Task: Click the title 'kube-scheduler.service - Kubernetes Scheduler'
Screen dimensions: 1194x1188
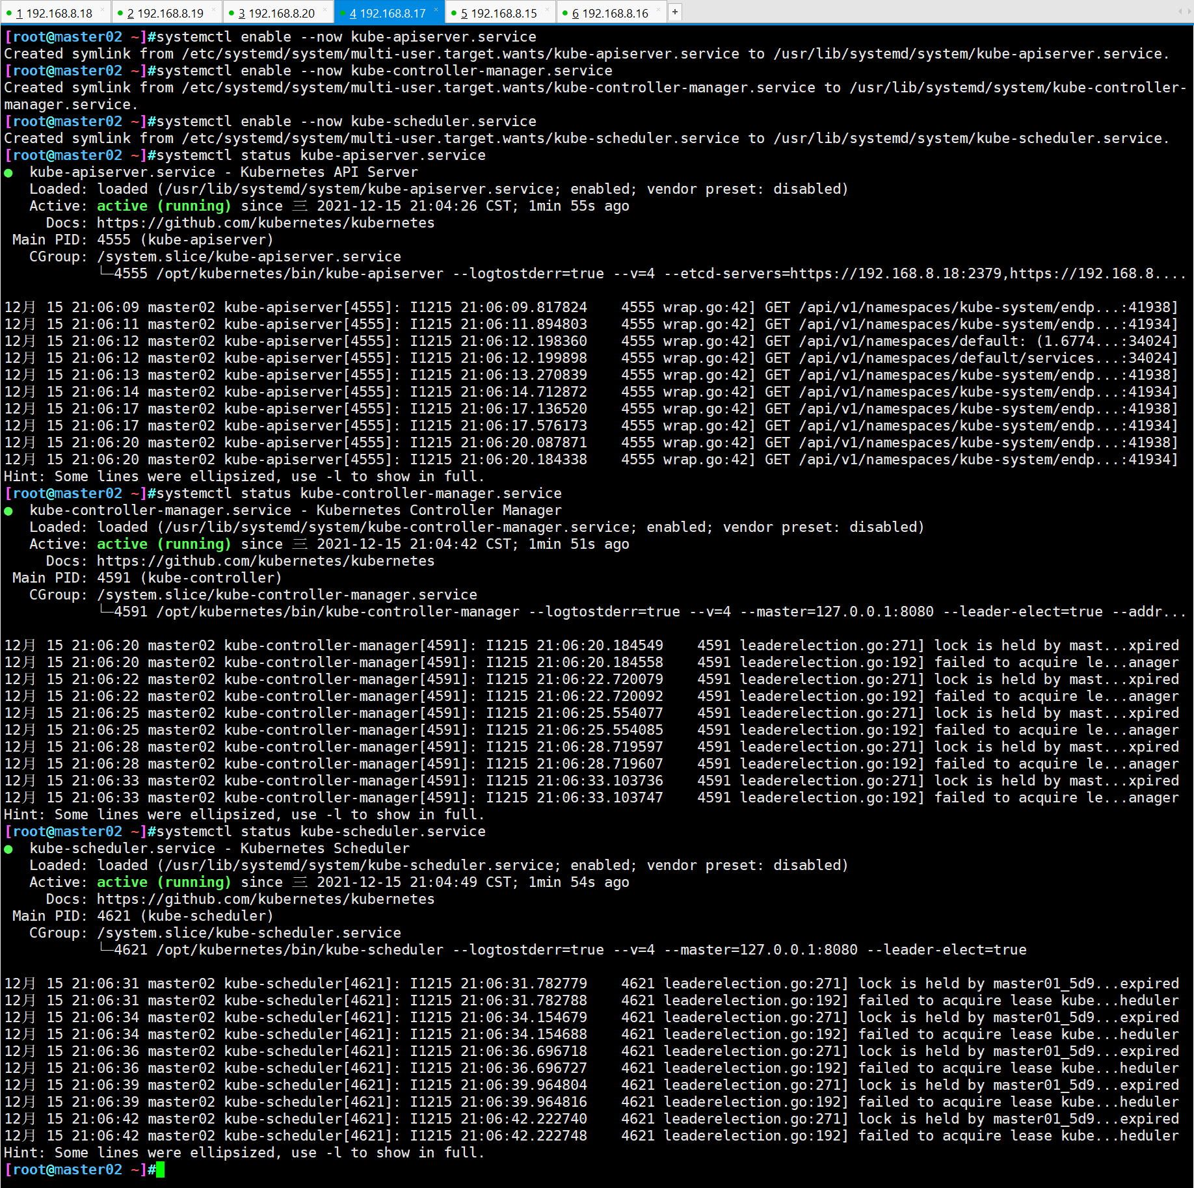Action: (220, 849)
